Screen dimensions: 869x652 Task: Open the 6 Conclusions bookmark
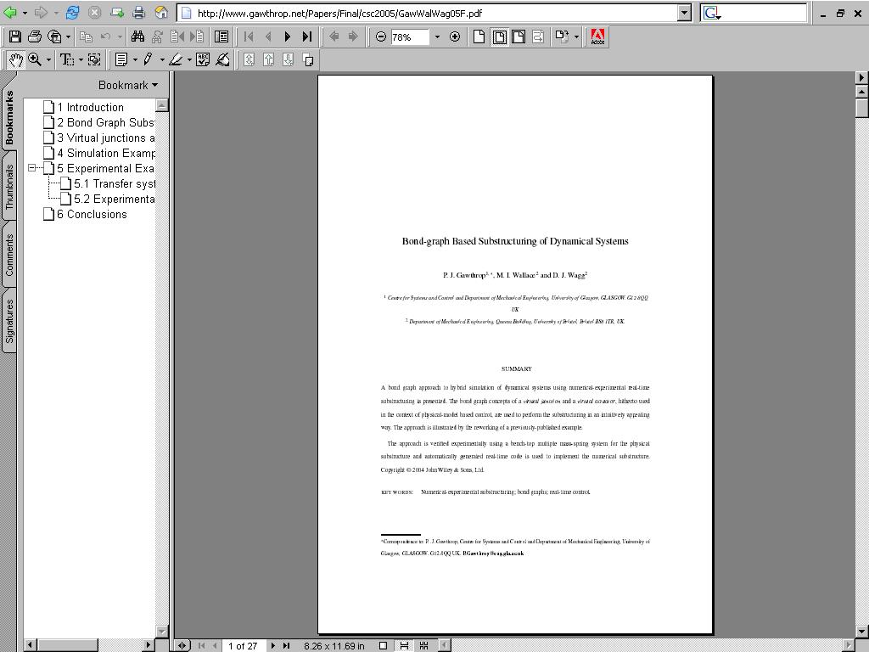point(92,214)
